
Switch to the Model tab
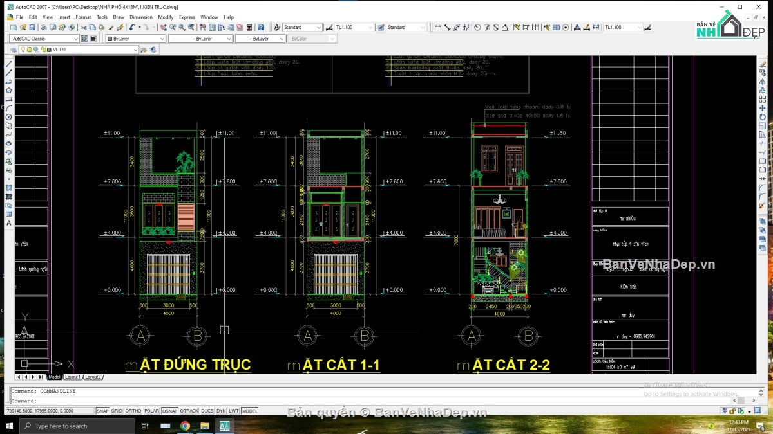pos(54,377)
